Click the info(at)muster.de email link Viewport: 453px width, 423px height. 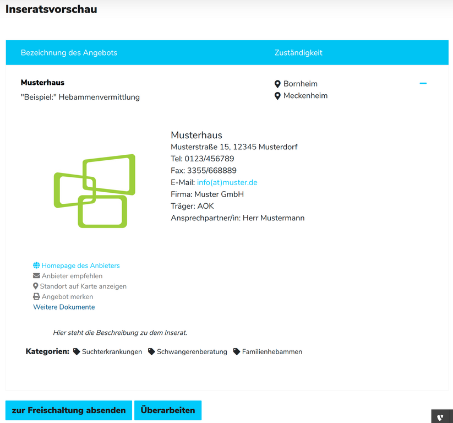[227, 182]
